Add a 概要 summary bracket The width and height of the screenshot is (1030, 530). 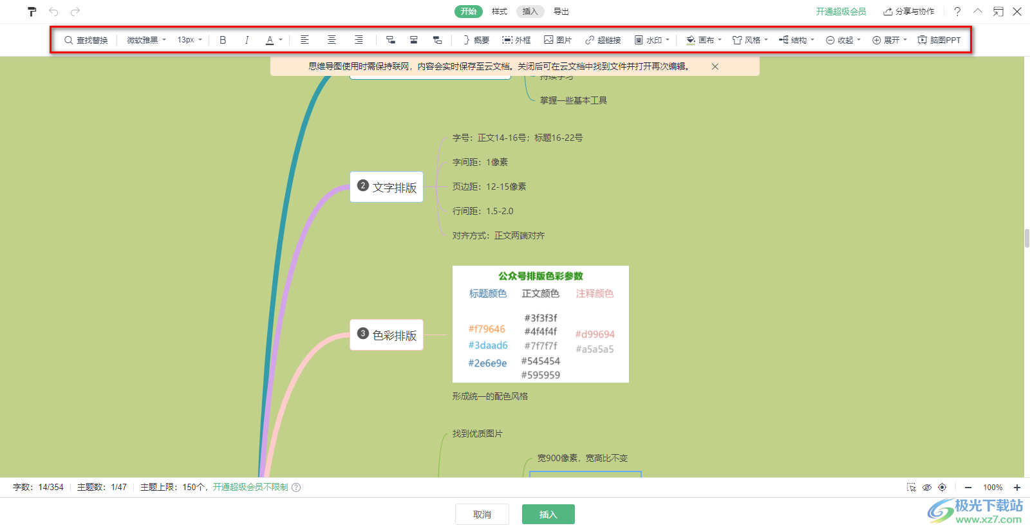click(x=476, y=40)
